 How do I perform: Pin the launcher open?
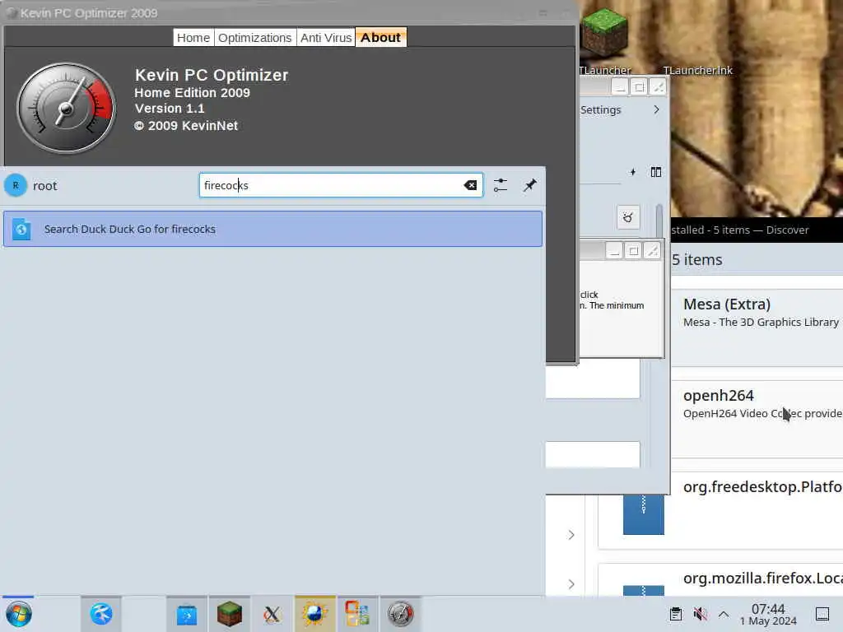point(530,185)
